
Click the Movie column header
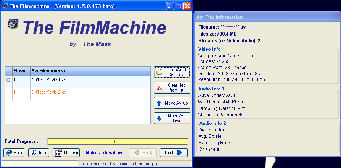[x=21, y=71]
